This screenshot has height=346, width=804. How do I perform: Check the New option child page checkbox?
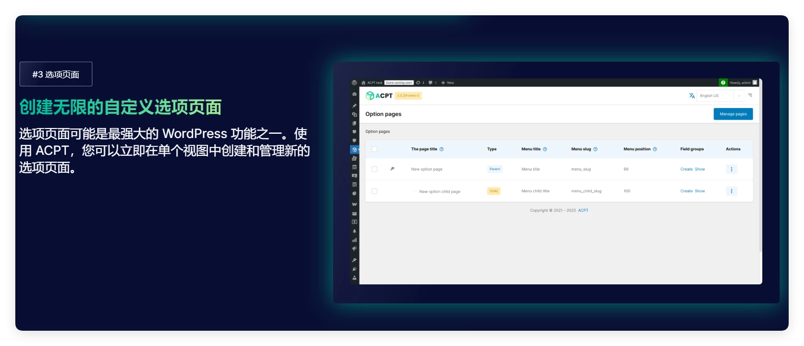coord(374,191)
